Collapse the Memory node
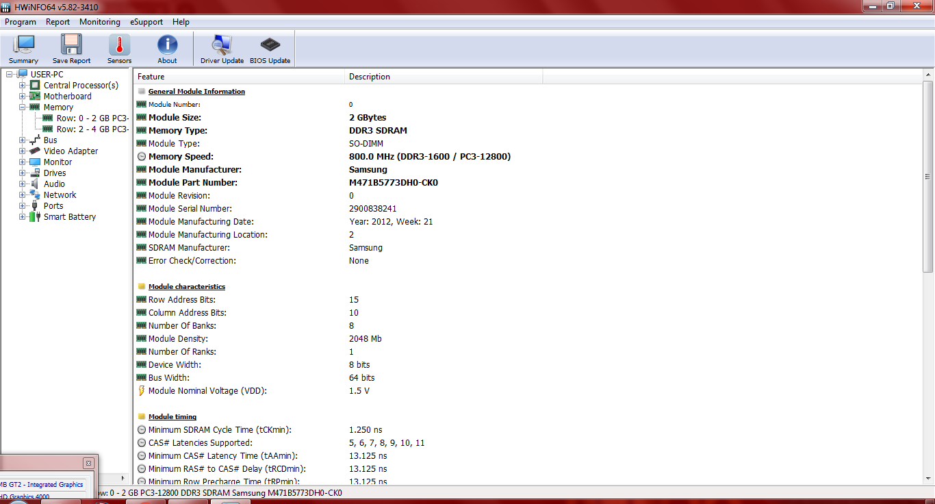This screenshot has height=504, width=935. click(x=23, y=107)
